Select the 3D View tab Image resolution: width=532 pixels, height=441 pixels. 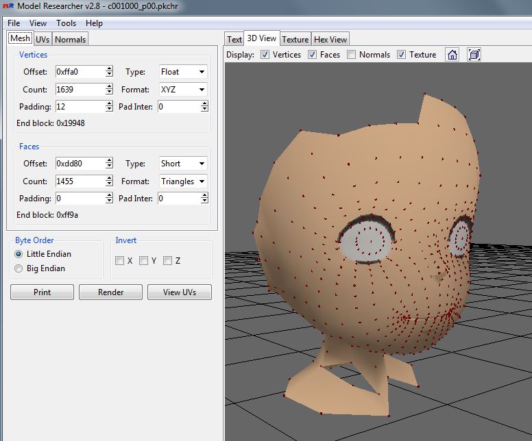coord(262,38)
